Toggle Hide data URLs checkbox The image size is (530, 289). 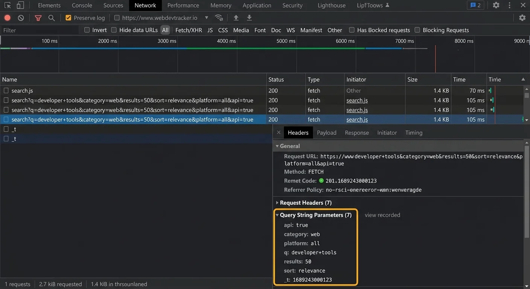tap(114, 30)
